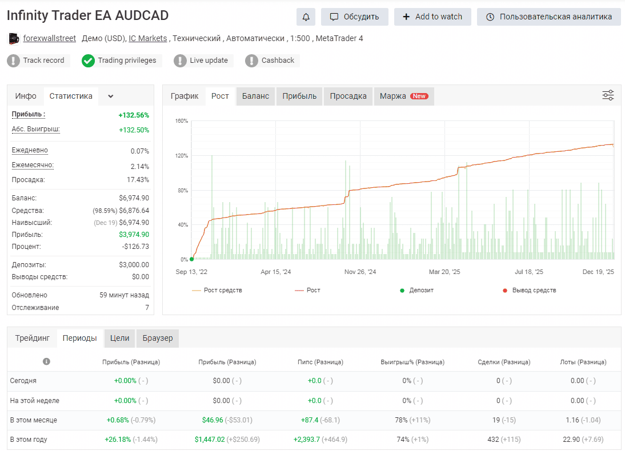Open the Браузер tab

pos(158,338)
